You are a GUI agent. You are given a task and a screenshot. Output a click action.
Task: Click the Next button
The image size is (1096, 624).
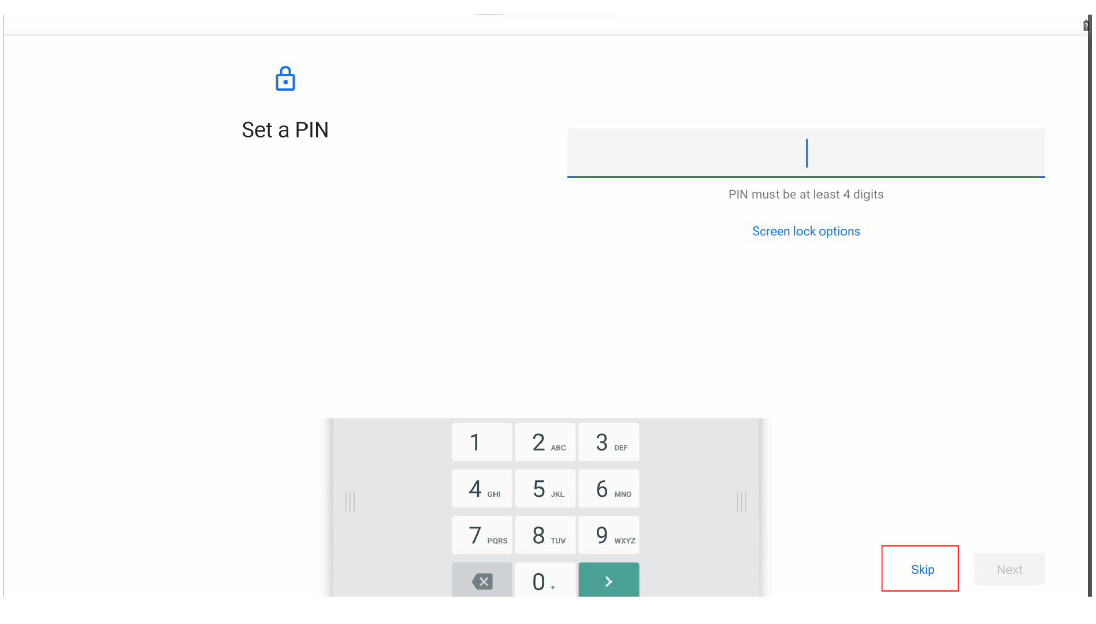(x=1009, y=569)
